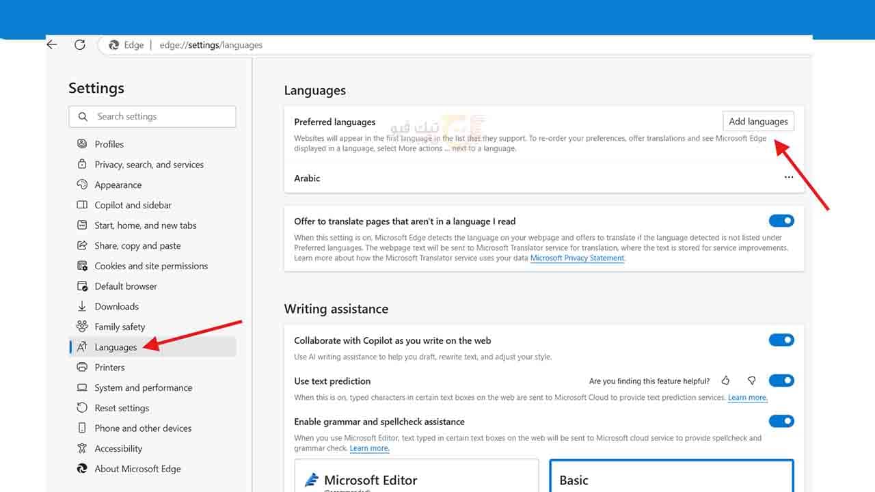
Task: Click the Preferred languages heading text
Action: coord(335,122)
